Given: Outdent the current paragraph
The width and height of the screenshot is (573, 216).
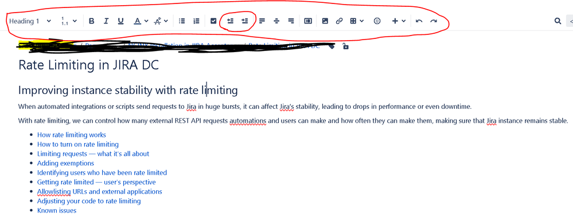Looking at the screenshot, I should point(230,21).
